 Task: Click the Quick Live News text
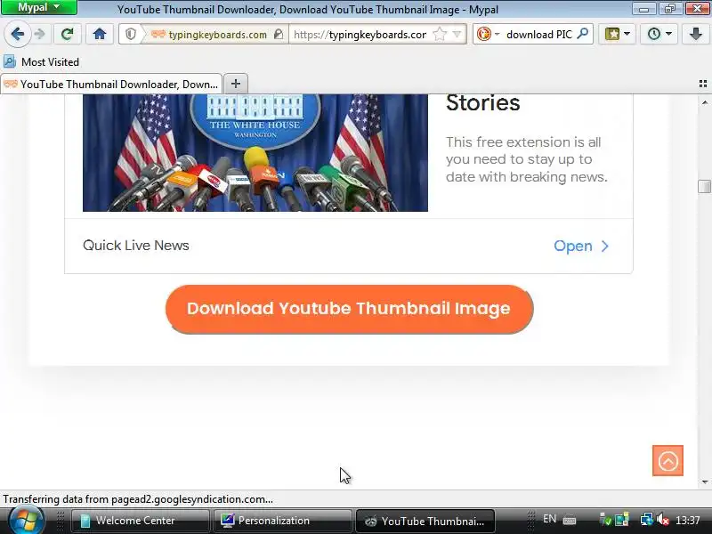click(136, 246)
